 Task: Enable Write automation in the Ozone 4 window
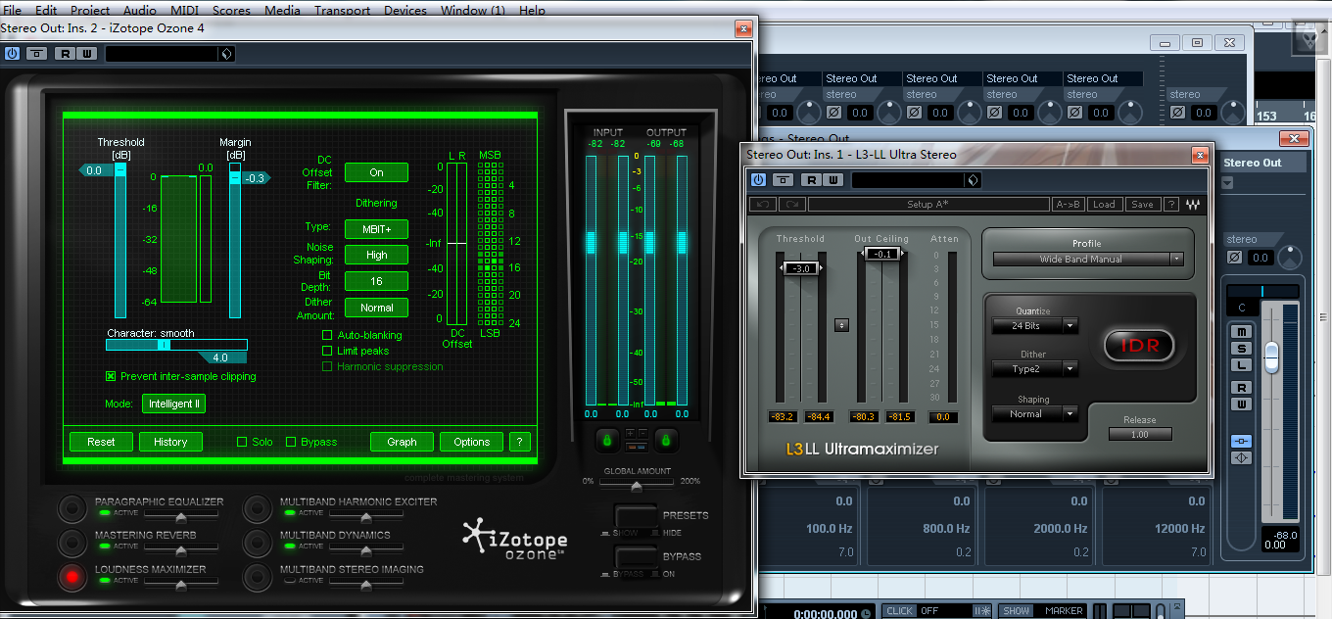(87, 54)
